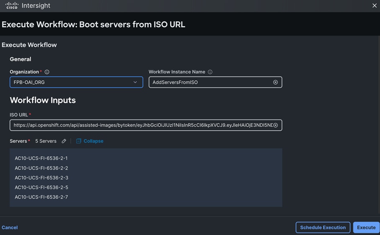
Task: Collapse the servers list
Action: click(x=93, y=141)
